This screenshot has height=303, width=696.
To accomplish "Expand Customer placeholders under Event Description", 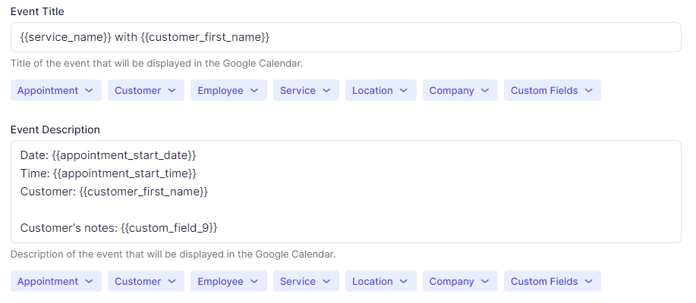I will tap(146, 282).
